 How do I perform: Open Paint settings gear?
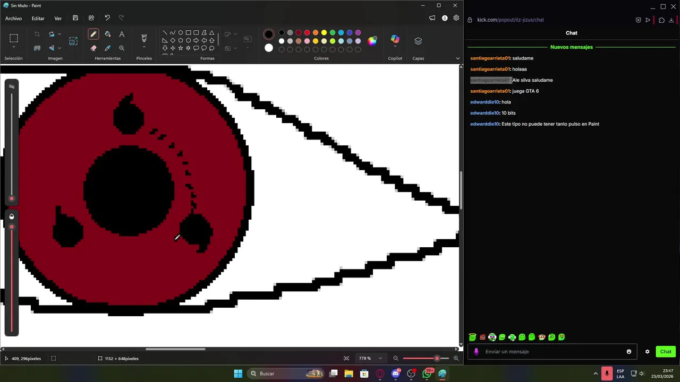pos(456,18)
